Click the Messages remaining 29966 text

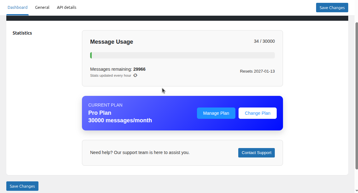coord(118,69)
